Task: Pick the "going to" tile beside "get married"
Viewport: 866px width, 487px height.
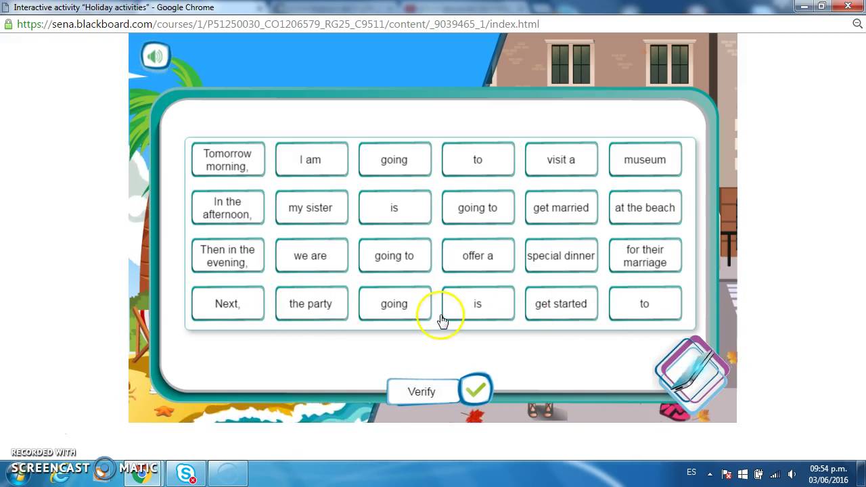Action: [478, 208]
